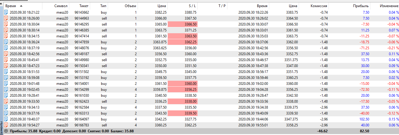Click the sell order icon for ticket 96144963

click(6, 18)
